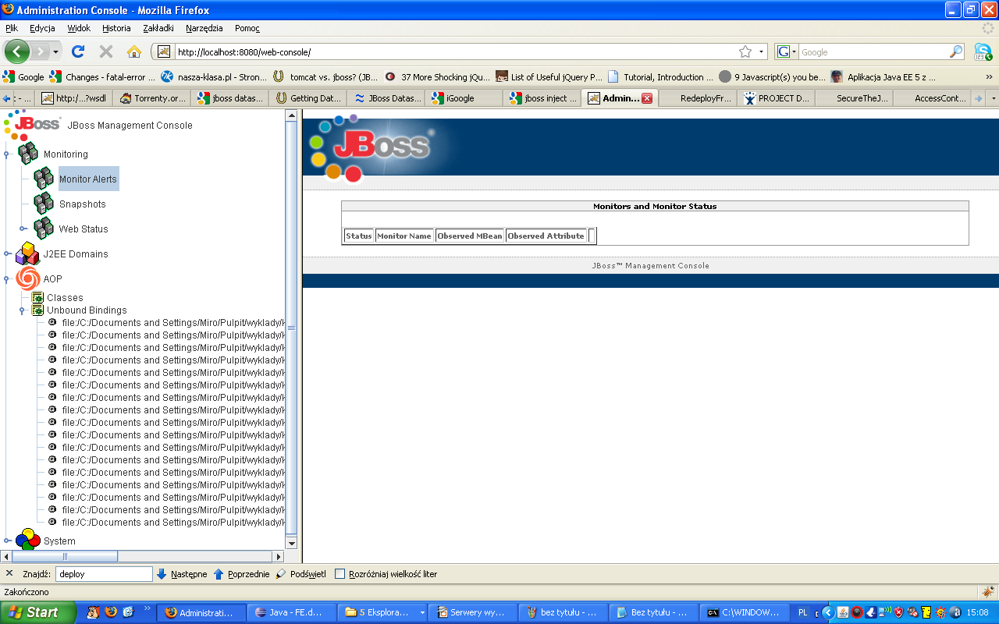Screen dimensions: 999x624
Task: Click the search magnifier icon in search box
Action: pos(956,51)
